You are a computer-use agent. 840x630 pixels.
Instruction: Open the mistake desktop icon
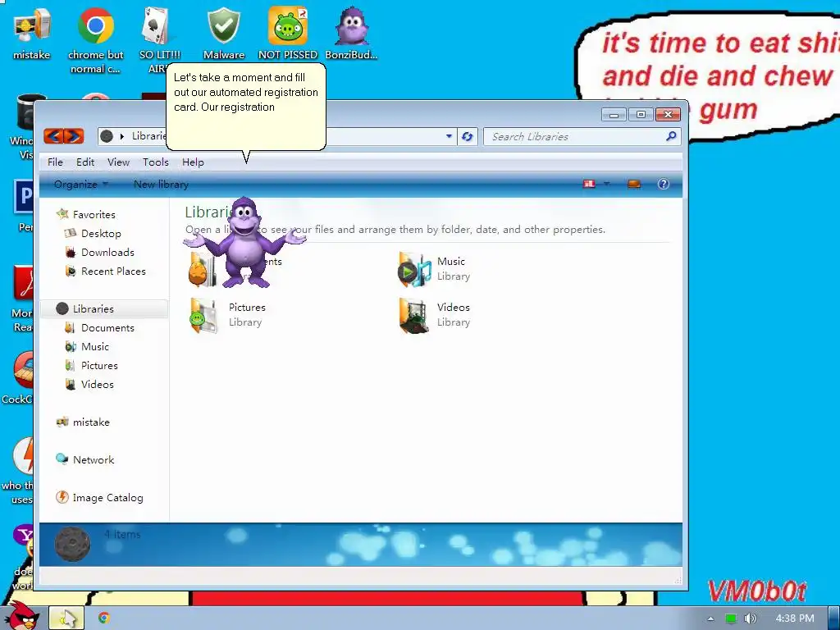32,33
